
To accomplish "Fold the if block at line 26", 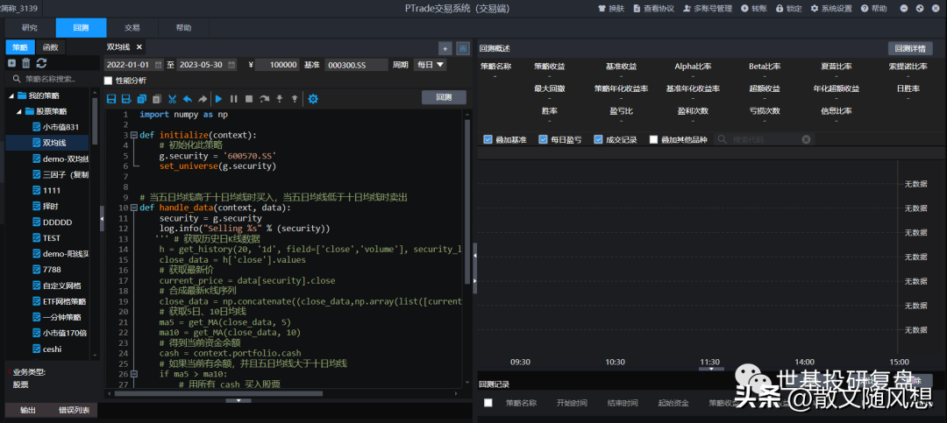I will [134, 374].
